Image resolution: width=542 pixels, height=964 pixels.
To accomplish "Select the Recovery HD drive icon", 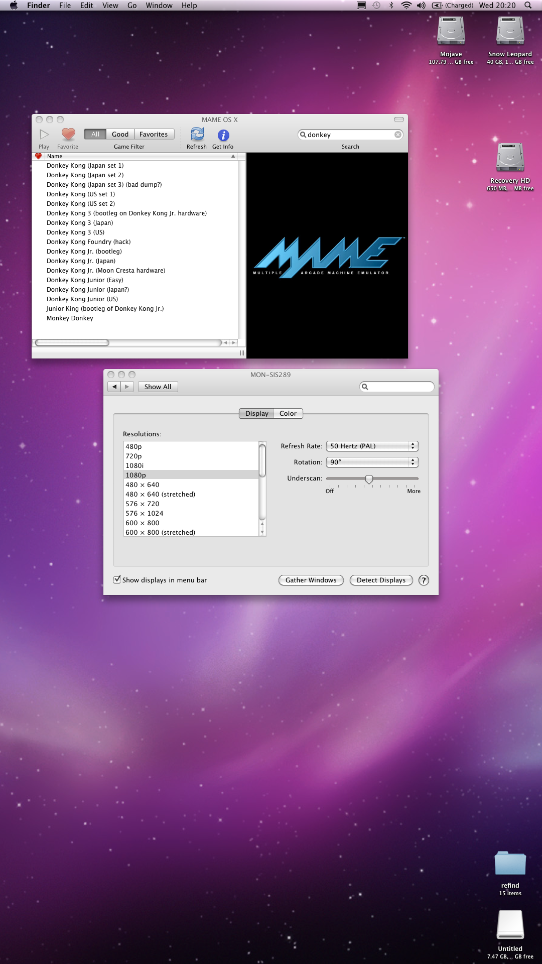I will coord(510,158).
